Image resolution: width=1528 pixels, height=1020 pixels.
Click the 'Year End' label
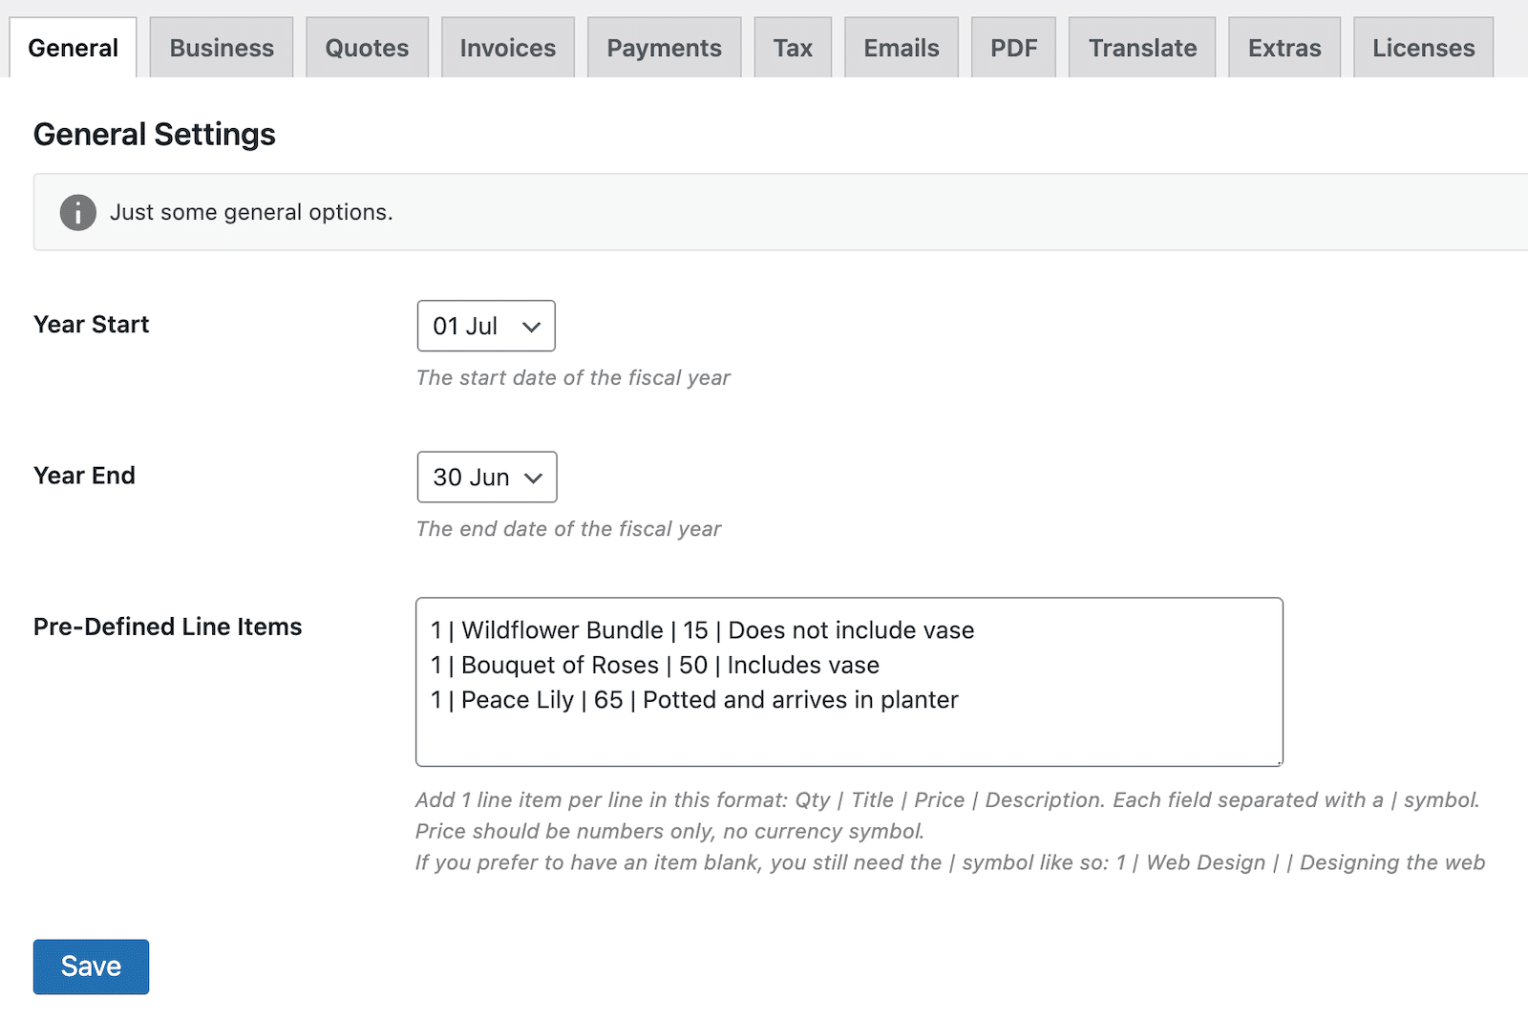coord(84,476)
